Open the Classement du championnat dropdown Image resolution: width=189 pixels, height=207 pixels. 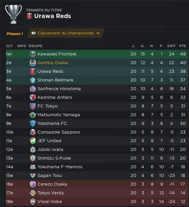click(66, 33)
